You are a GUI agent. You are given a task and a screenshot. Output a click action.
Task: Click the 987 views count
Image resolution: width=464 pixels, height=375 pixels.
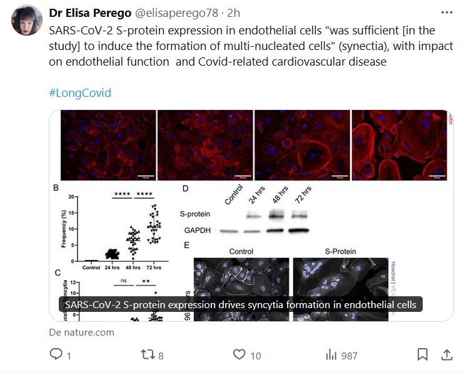point(350,356)
